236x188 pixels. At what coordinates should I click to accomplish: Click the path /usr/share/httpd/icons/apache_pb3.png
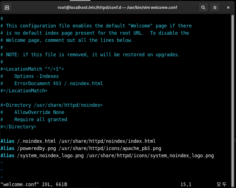pos(110,148)
